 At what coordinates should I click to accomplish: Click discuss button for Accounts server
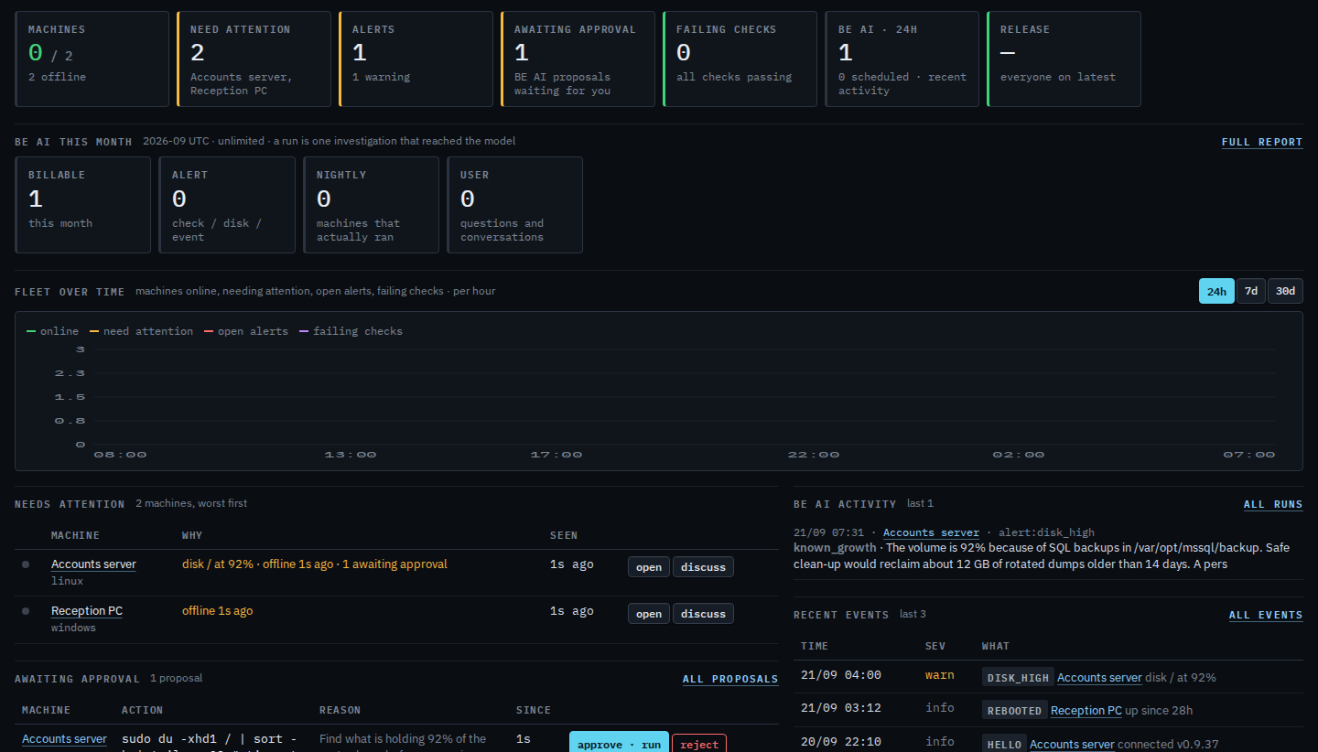point(703,567)
